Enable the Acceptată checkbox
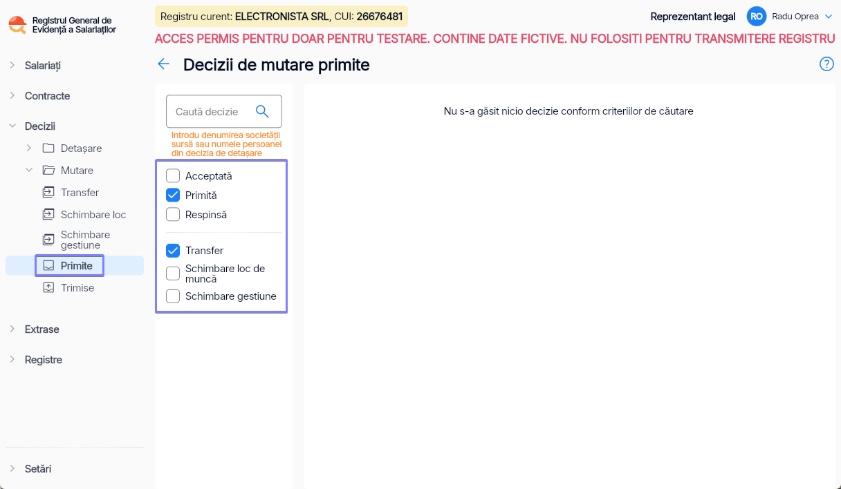 173,176
